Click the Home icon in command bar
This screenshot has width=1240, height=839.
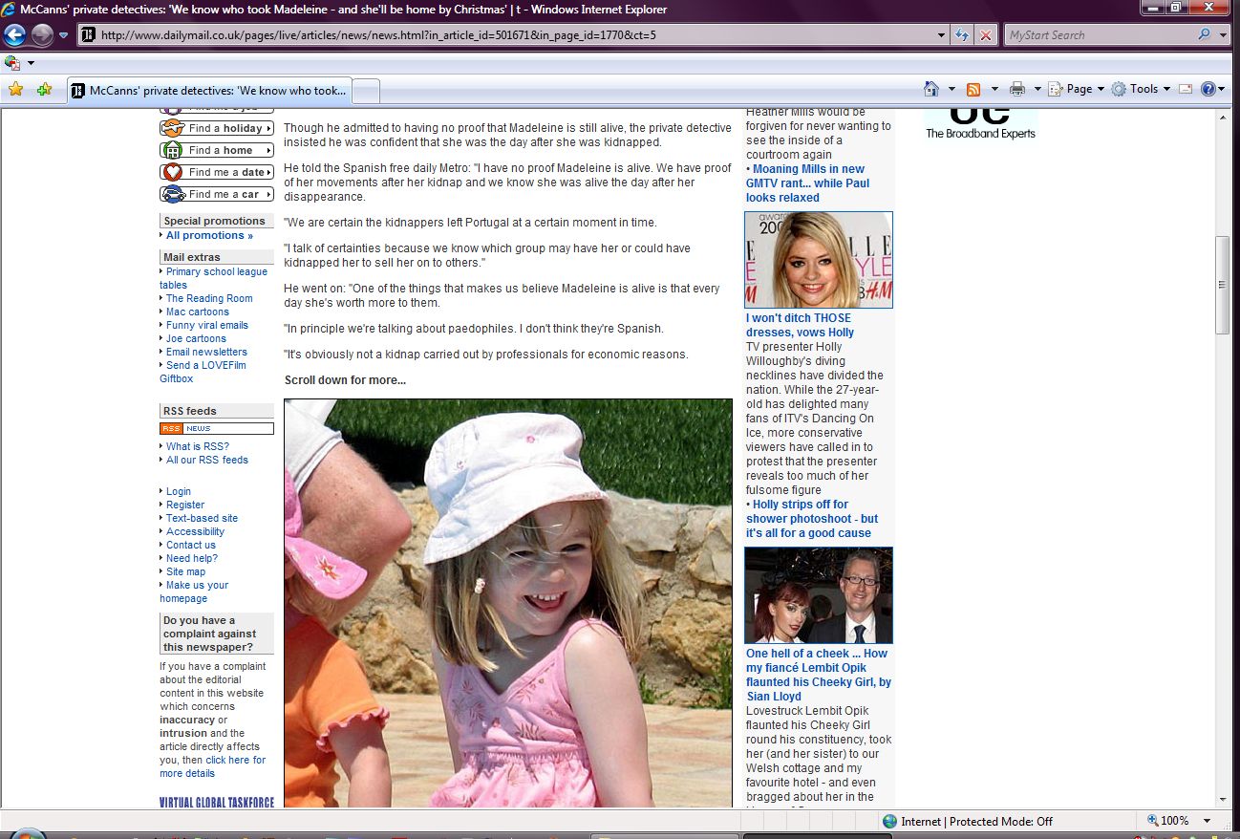tap(931, 89)
